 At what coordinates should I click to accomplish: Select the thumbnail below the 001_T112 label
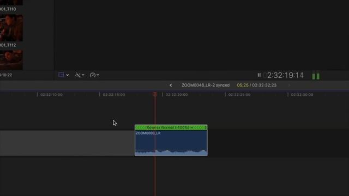(11, 60)
